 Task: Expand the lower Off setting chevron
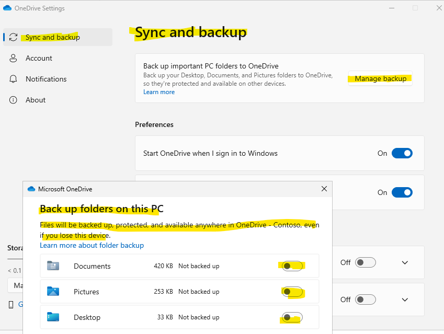click(x=405, y=300)
